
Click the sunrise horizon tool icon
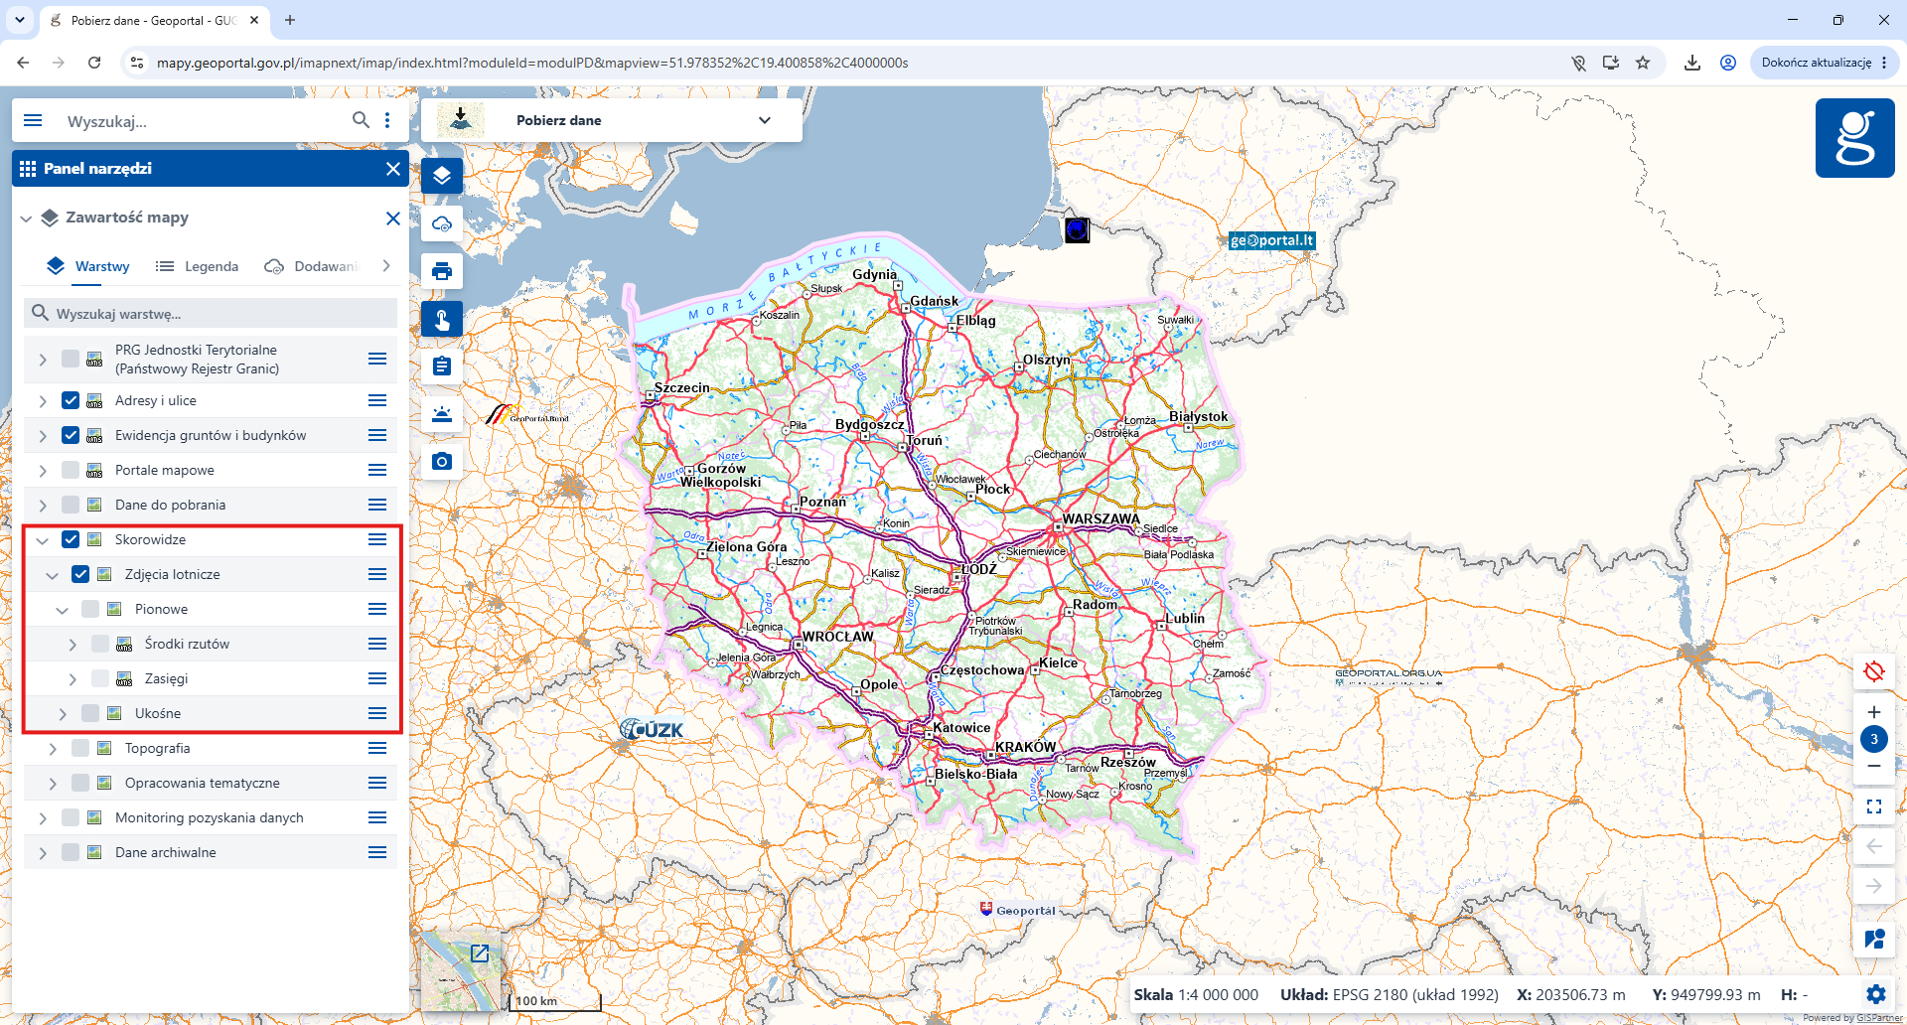(442, 414)
